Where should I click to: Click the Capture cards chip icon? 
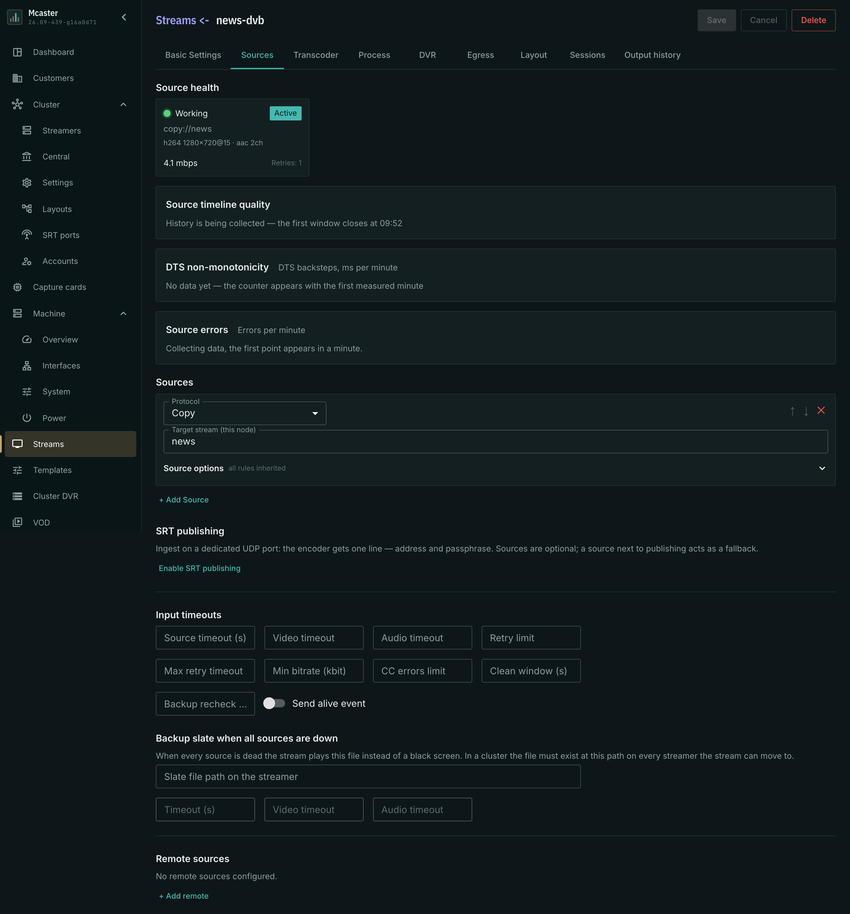17,287
